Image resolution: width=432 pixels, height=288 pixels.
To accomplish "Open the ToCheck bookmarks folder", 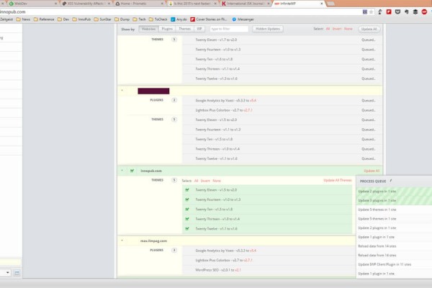I will (158, 19).
